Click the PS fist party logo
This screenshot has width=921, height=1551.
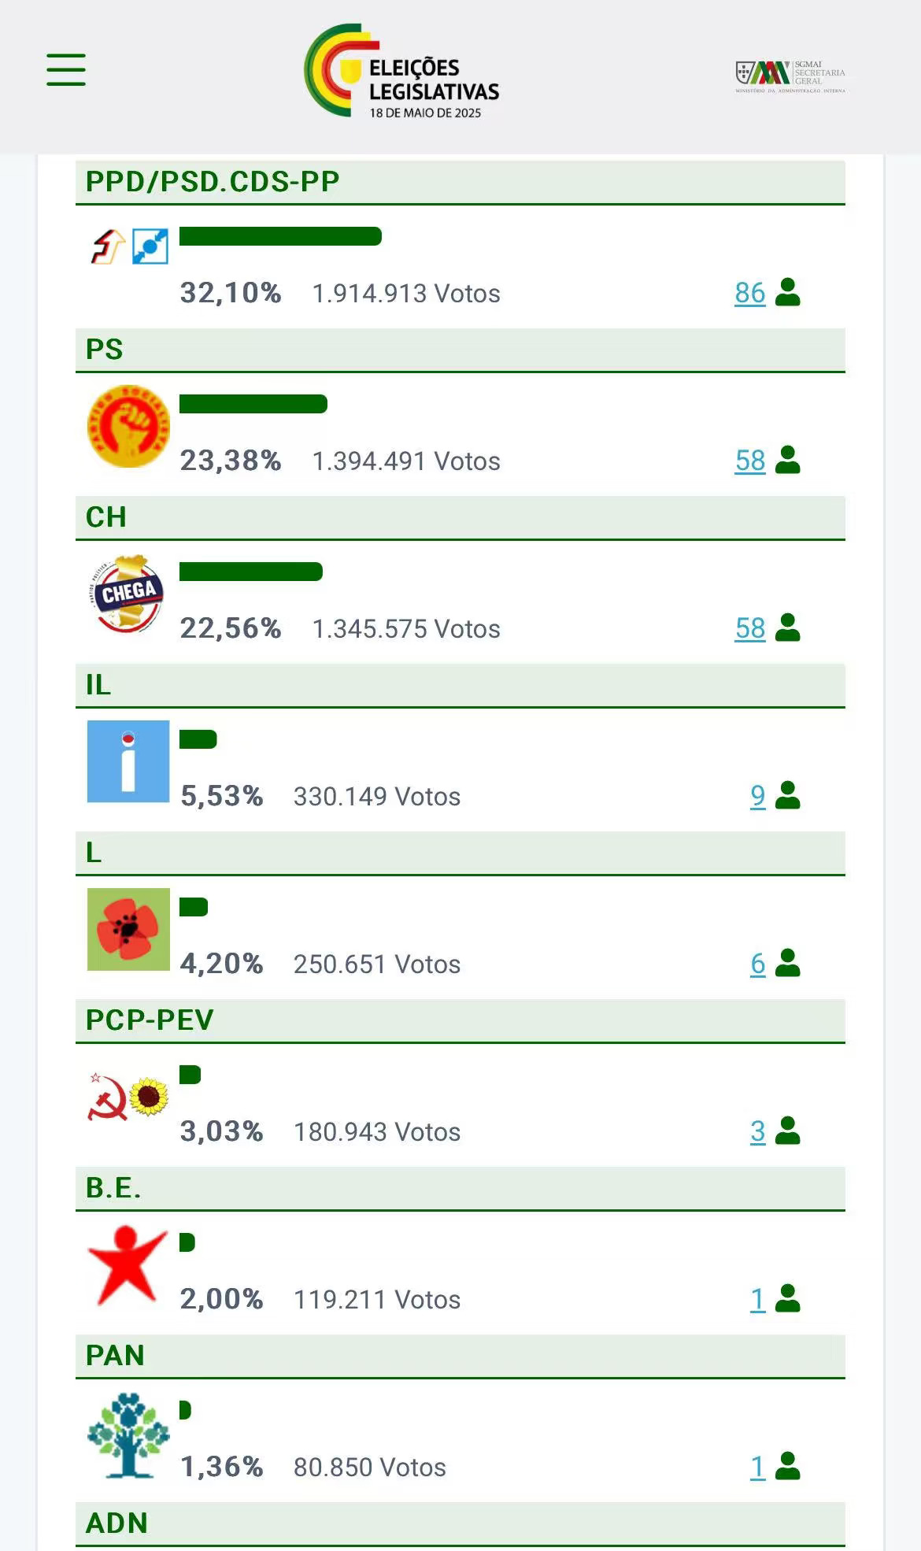pyautogui.click(x=128, y=426)
